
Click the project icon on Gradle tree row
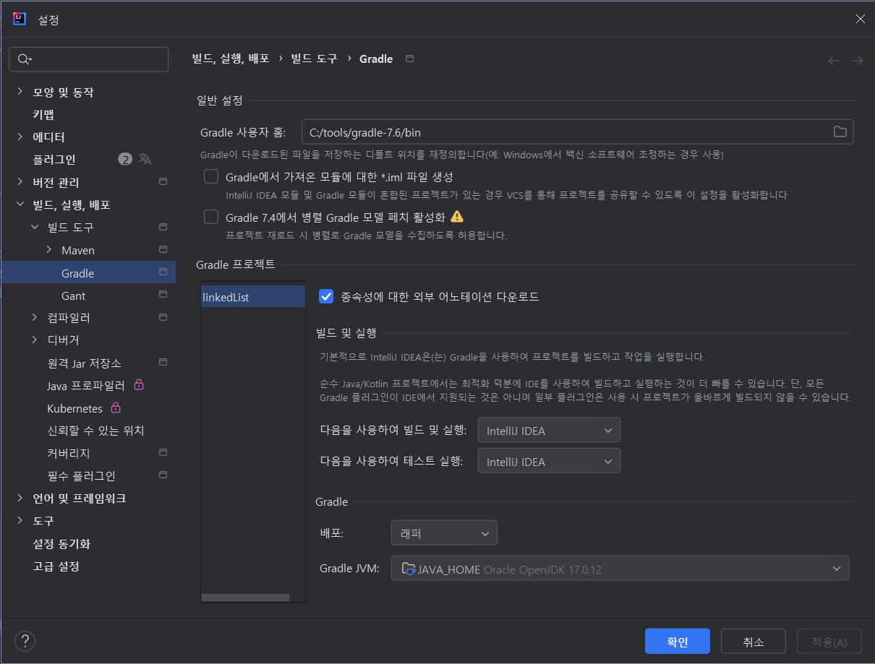pos(163,272)
